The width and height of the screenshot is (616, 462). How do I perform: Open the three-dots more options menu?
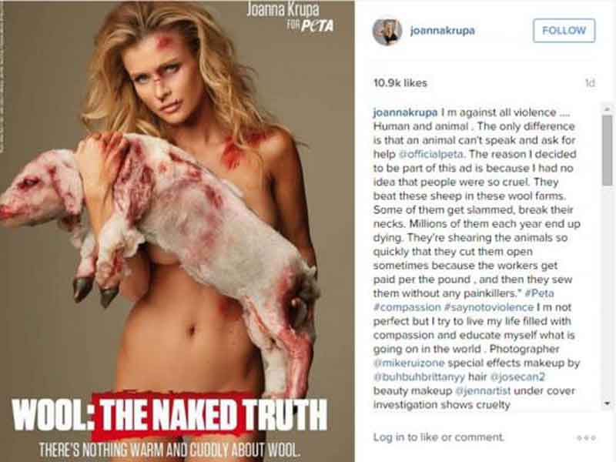(x=586, y=437)
